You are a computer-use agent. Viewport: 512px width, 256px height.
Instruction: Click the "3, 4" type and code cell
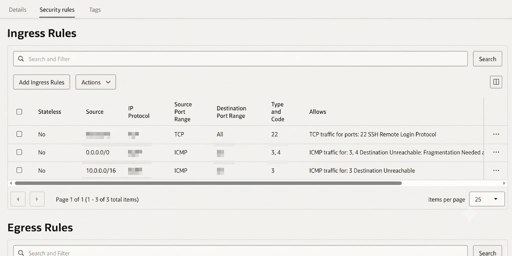coord(275,152)
